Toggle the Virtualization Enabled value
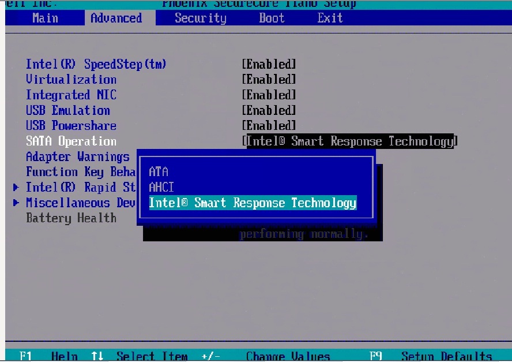Viewport: 512px width, 362px height. [x=269, y=80]
